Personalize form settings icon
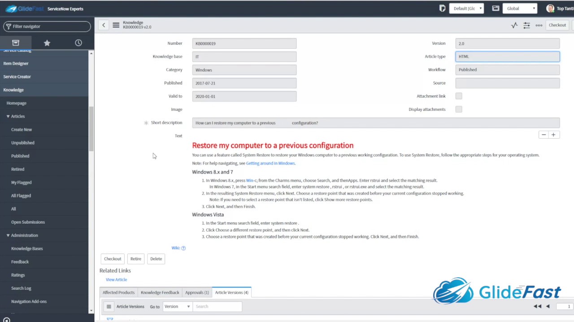Image resolution: width=574 pixels, height=322 pixels. pos(526,25)
